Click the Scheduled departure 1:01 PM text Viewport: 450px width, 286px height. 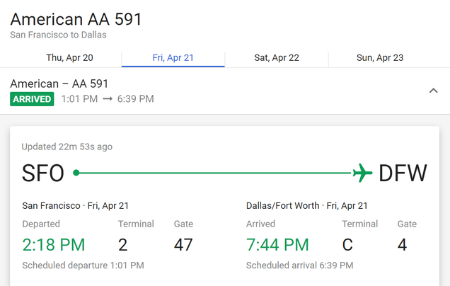click(83, 265)
